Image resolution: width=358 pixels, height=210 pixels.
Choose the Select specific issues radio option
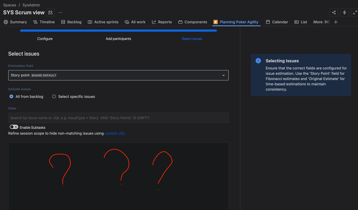[54, 97]
